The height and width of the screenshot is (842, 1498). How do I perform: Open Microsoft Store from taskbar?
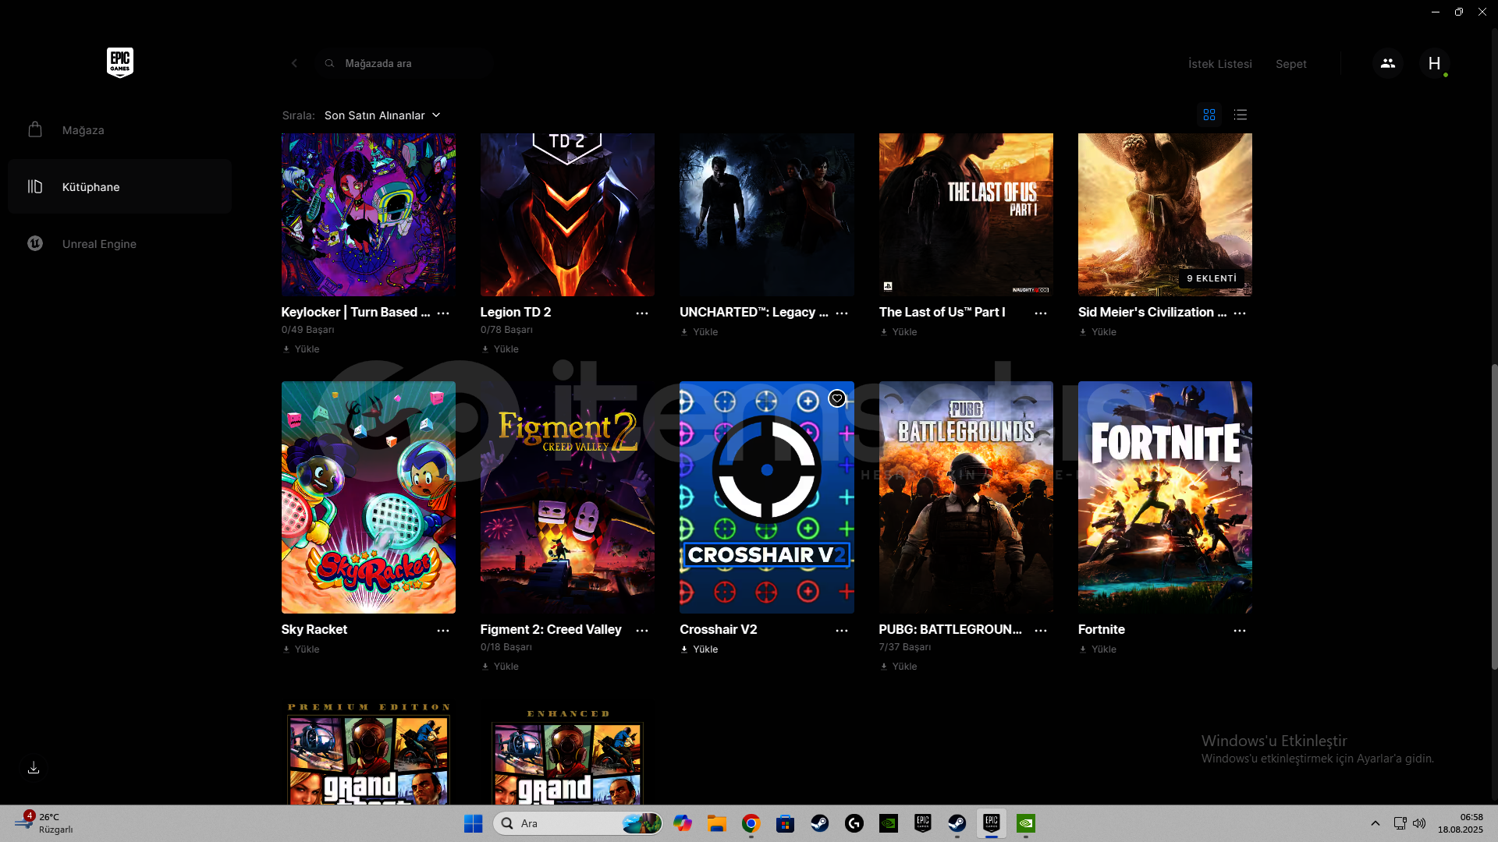click(785, 823)
